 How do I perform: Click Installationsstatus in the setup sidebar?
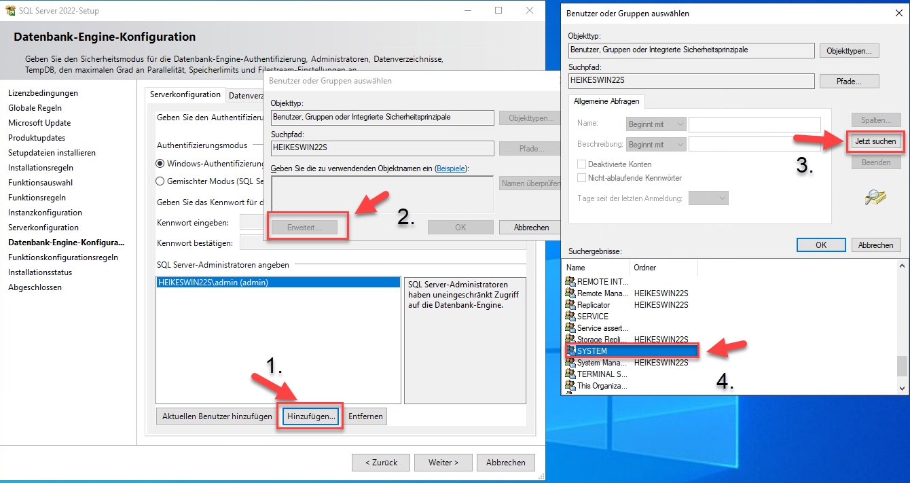point(40,272)
